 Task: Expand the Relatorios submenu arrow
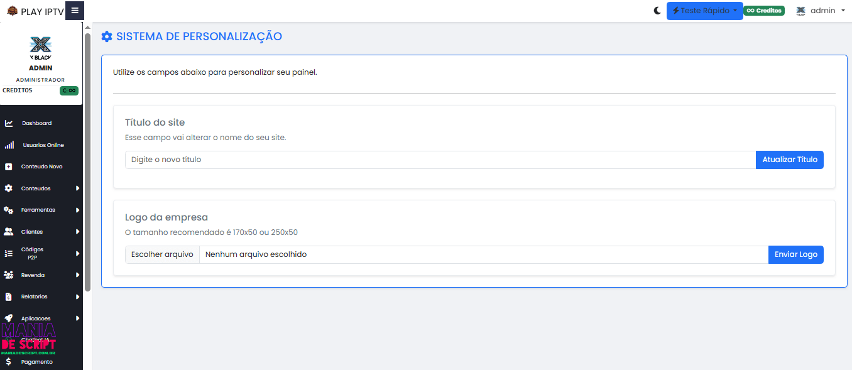(x=78, y=297)
